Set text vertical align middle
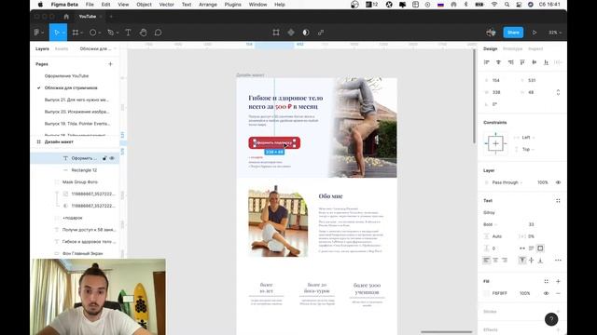Image resolution: width=597 pixels, height=335 pixels. [x=531, y=261]
